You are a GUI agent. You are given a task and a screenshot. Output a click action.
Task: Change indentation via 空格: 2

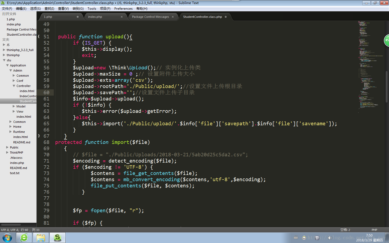point(345,230)
